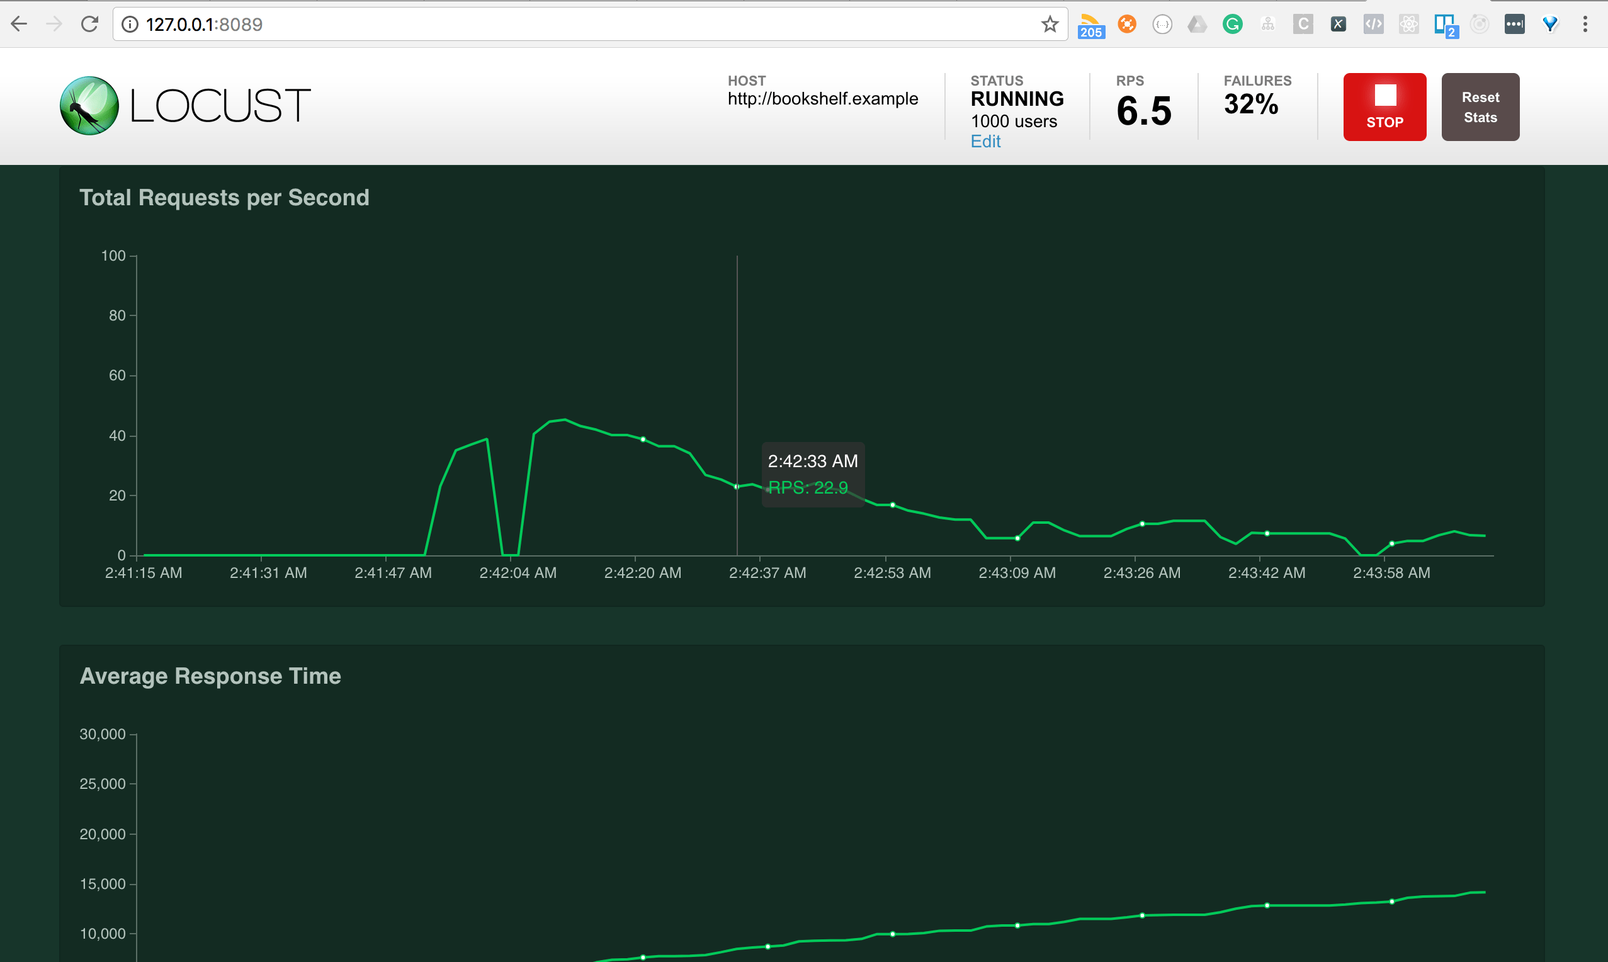The image size is (1608, 962).
Task: Open the Grammarly browser extension
Action: point(1233,24)
